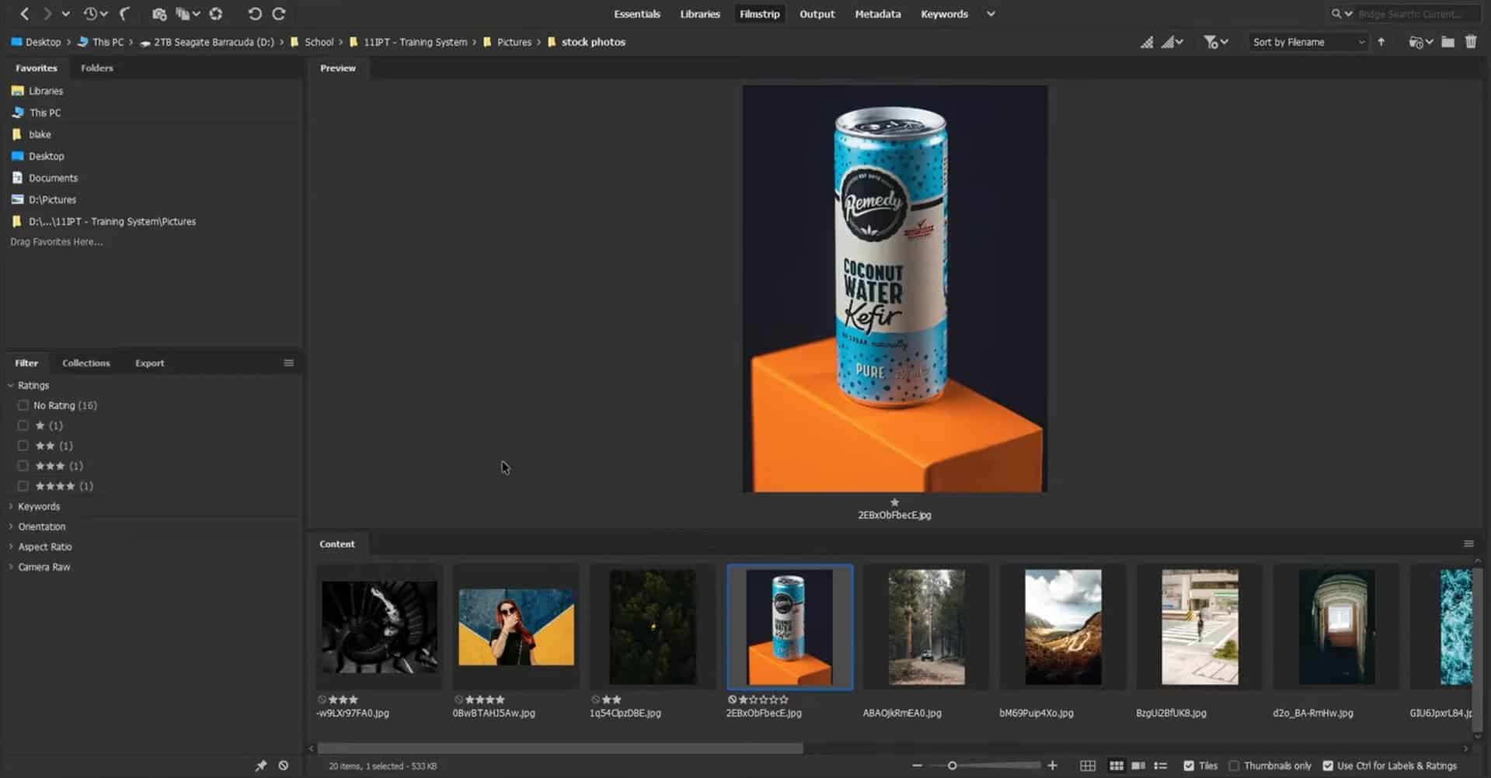The image size is (1491, 778).
Task: Switch to the details view icon
Action: coord(1138,766)
